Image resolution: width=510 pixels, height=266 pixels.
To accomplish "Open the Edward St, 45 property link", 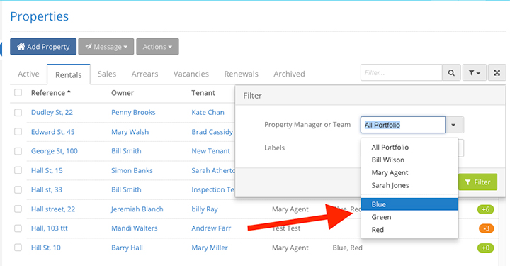I will click(x=52, y=132).
